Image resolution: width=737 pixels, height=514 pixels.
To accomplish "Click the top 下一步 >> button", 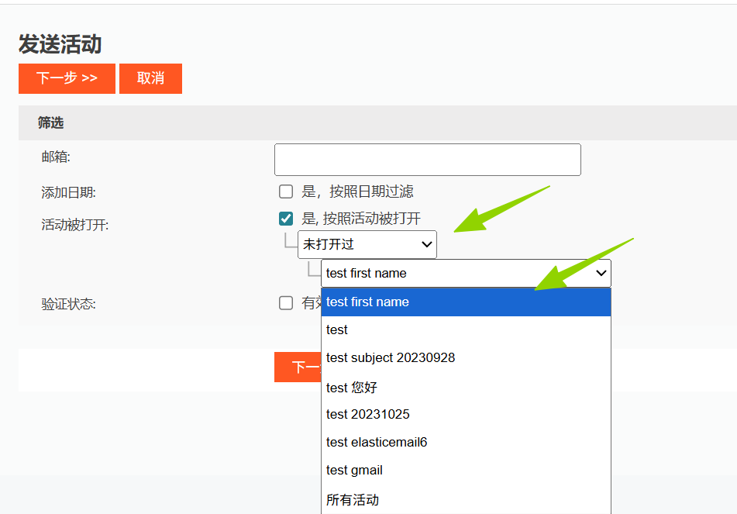I will click(x=67, y=78).
